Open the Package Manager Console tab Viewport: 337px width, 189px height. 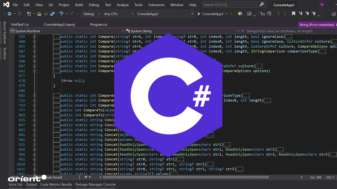pyautogui.click(x=95, y=184)
